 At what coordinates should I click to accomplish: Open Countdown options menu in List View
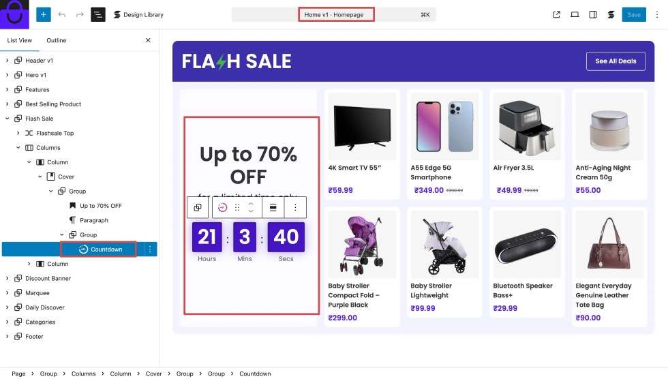click(149, 249)
